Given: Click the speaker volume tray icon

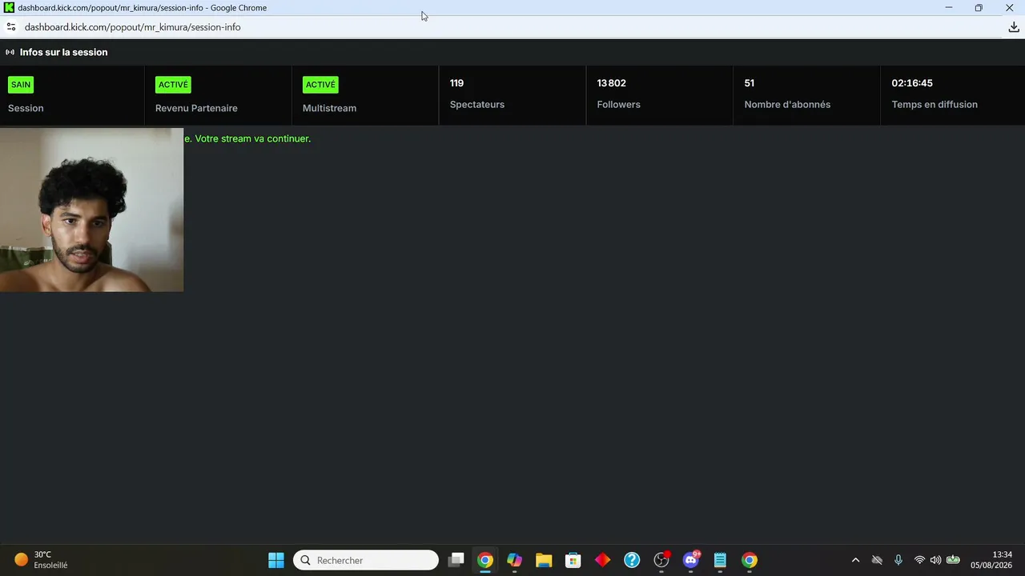Looking at the screenshot, I should point(935,560).
